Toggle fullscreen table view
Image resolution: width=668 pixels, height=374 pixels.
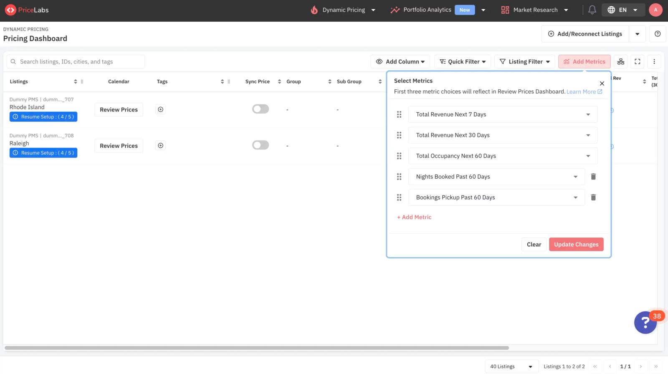click(638, 62)
